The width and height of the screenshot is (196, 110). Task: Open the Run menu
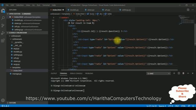[39, 5]
